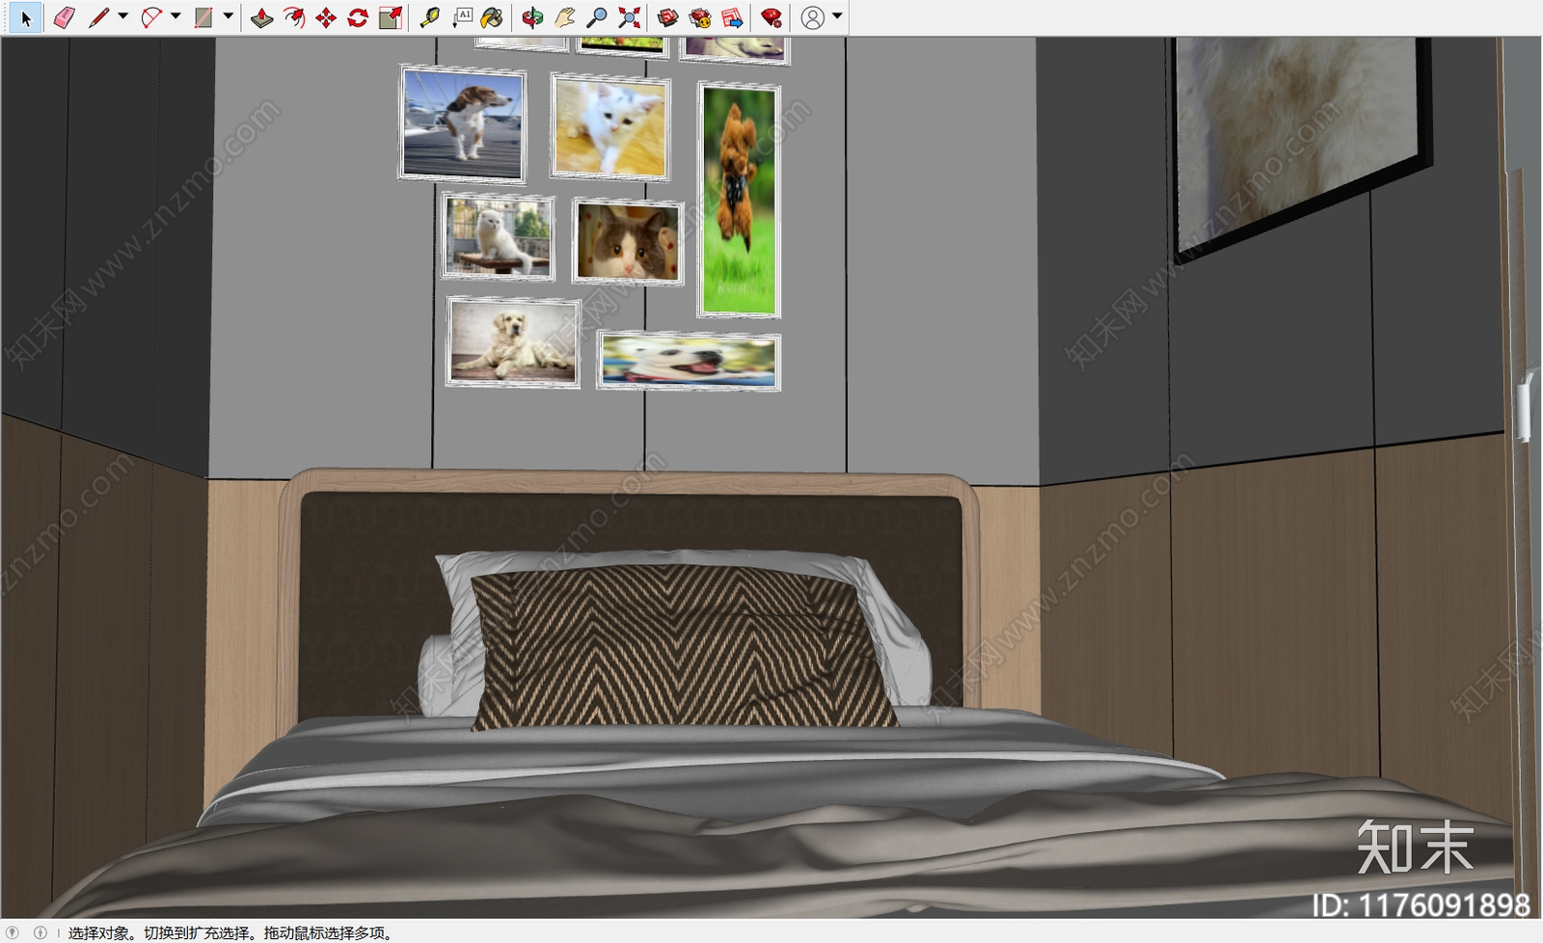Activate the Zoom magnifier tool
Image resolution: width=1543 pixels, height=943 pixels.
597,17
